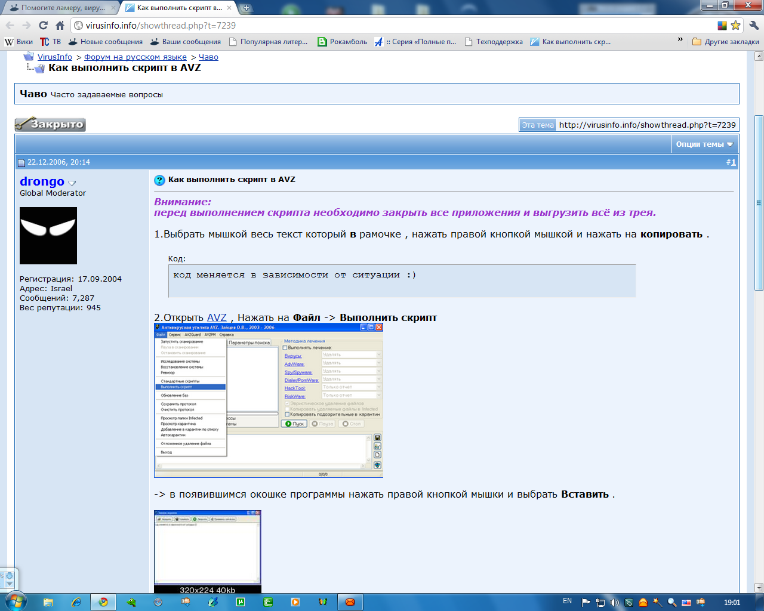Close the 'Как выполнить скрипт' tab
764x611 pixels.
[229, 8]
